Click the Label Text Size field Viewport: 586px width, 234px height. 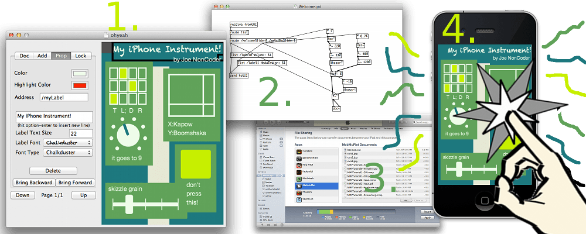(x=81, y=133)
